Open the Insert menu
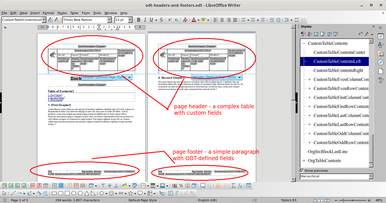Image resolution: width=386 pixels, height=203 pixels. click(x=35, y=13)
